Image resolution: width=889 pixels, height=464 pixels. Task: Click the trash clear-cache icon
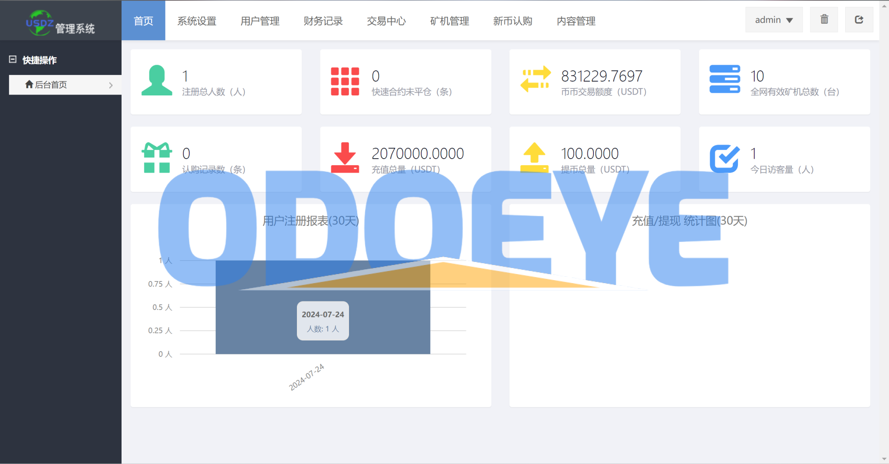coord(824,20)
